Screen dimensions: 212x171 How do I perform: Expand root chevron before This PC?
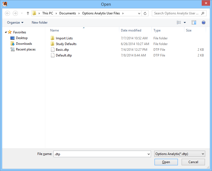click(39, 13)
